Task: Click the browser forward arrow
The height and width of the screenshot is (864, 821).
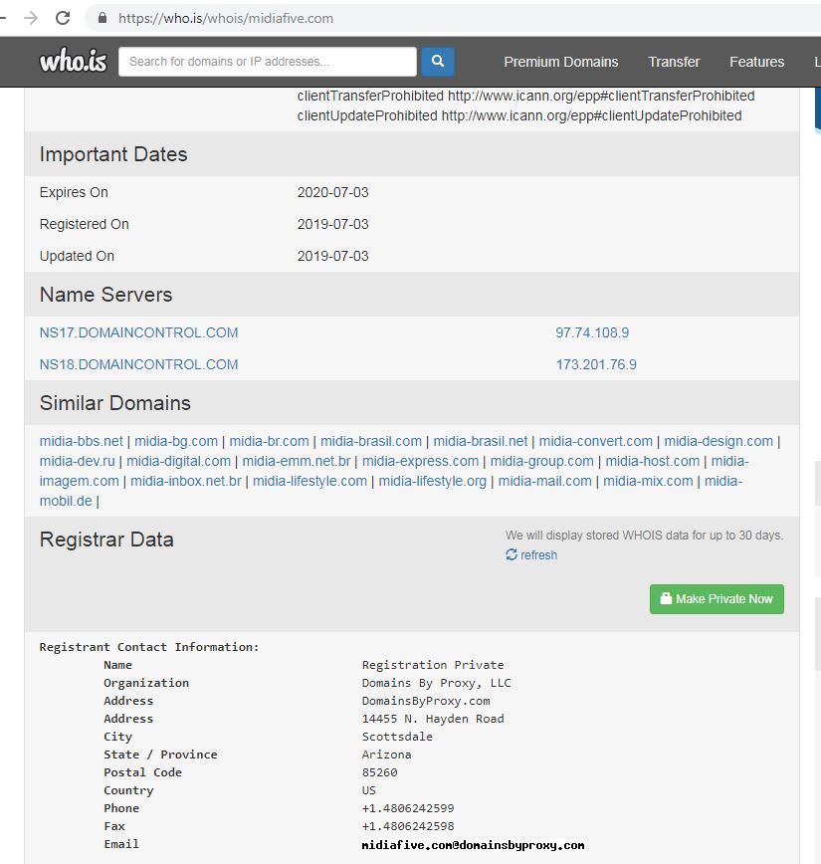Action: (31, 18)
